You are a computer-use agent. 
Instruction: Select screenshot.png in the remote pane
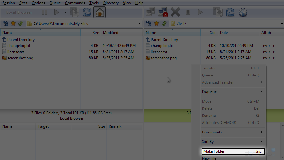(x=164, y=58)
